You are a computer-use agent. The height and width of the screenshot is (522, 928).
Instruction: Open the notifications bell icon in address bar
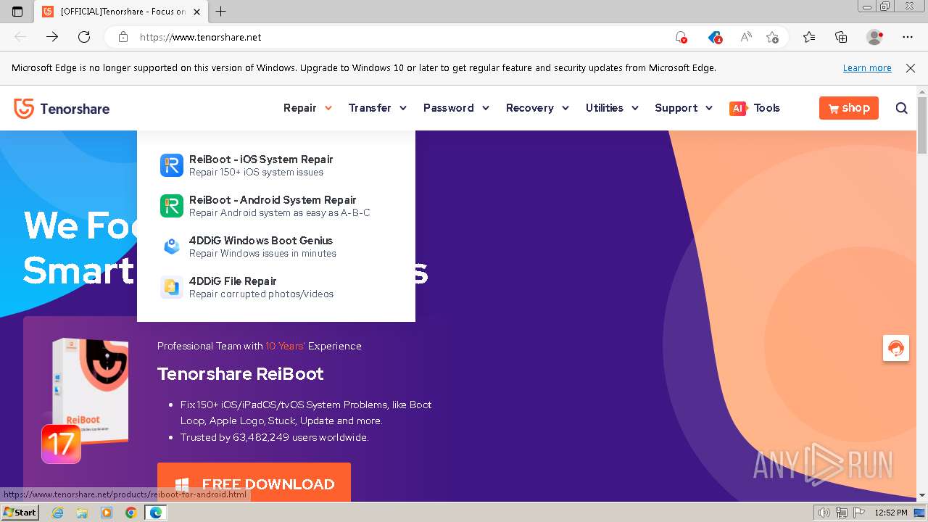pos(681,37)
